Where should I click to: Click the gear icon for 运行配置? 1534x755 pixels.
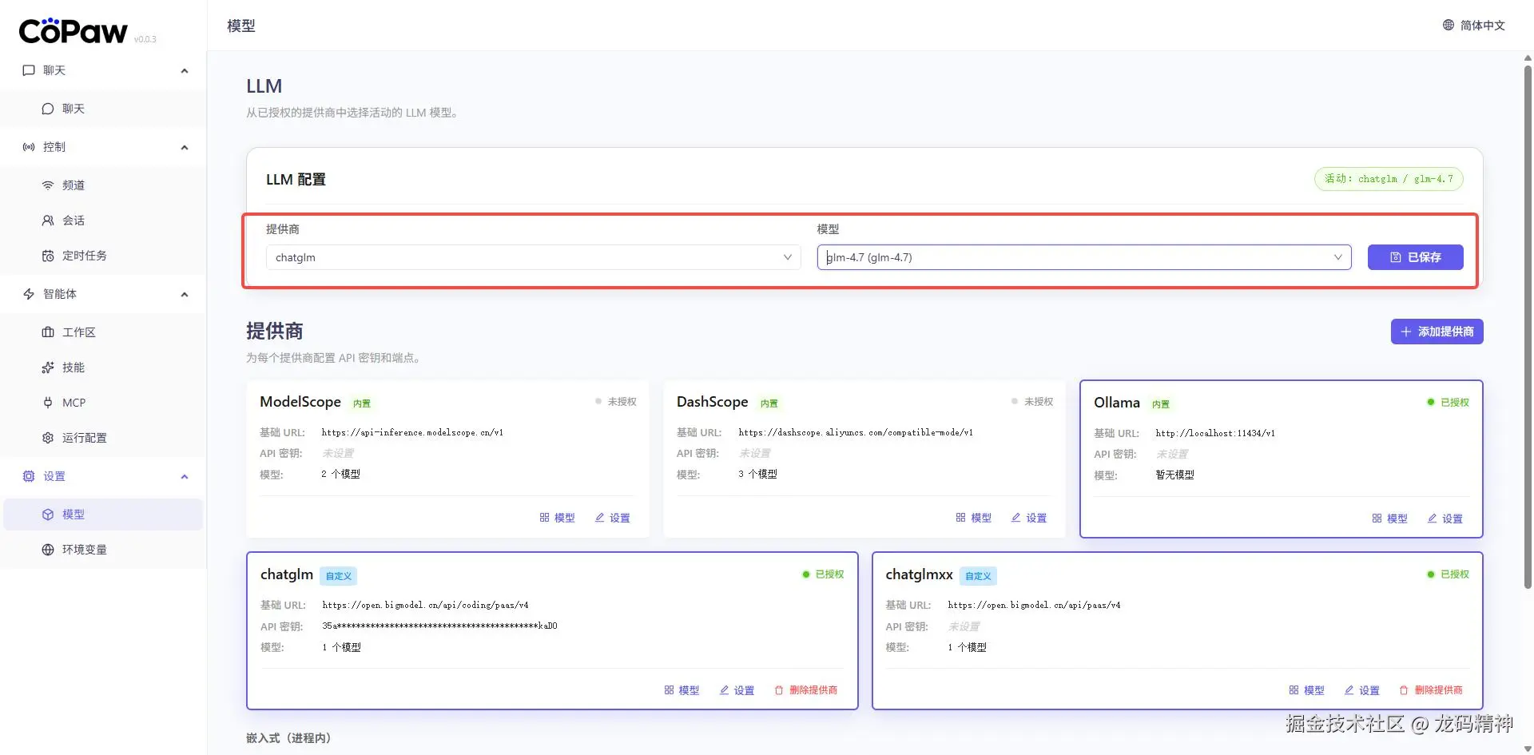(48, 438)
